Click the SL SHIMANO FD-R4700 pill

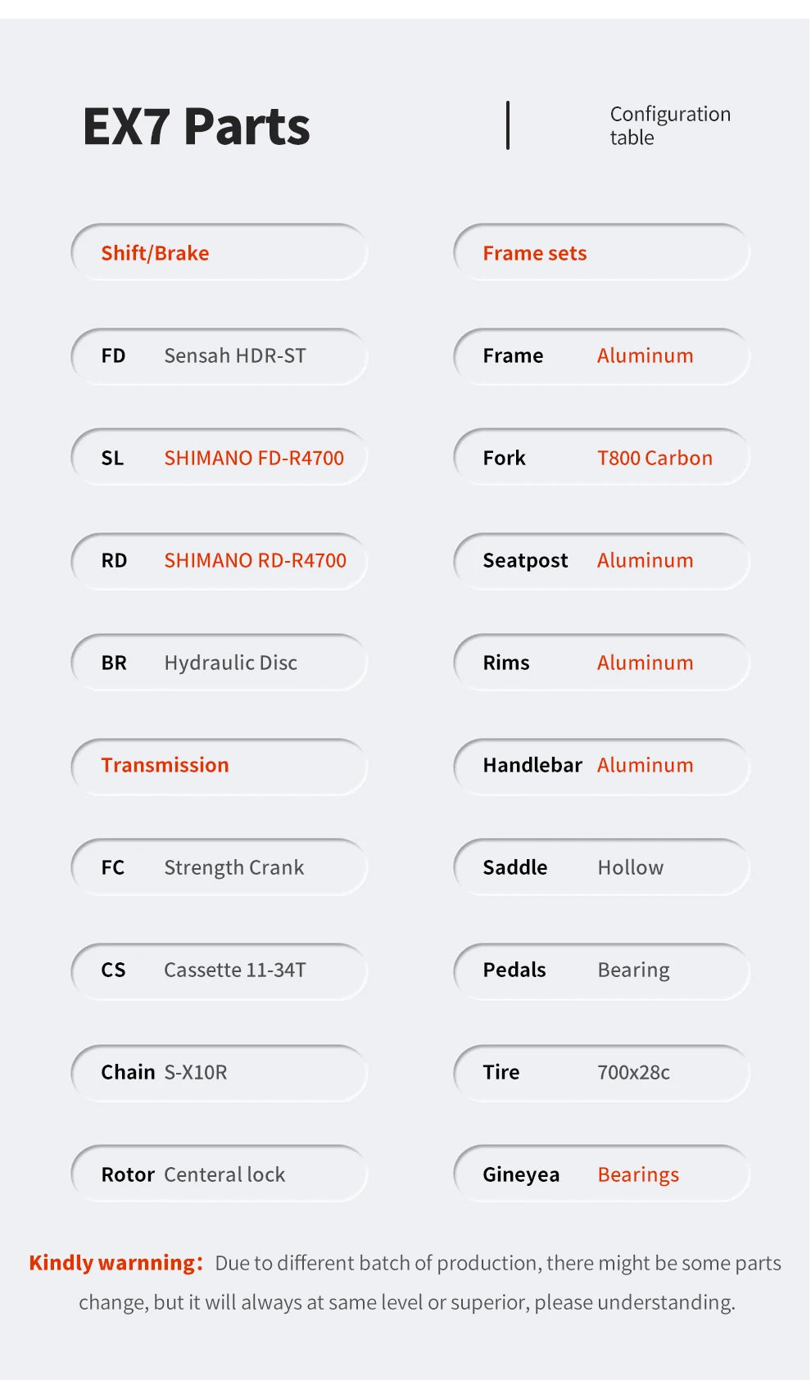coord(219,458)
